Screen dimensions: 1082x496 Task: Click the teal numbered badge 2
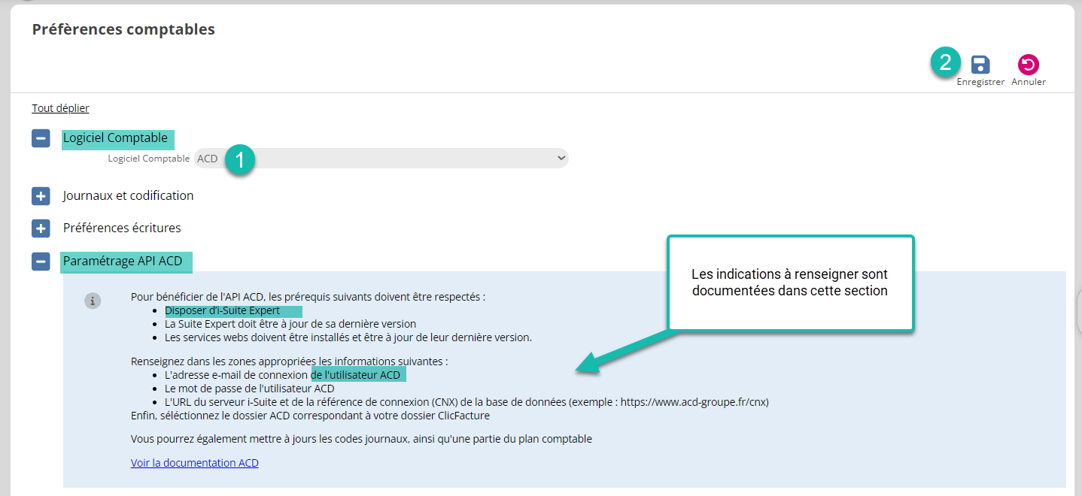click(x=946, y=62)
